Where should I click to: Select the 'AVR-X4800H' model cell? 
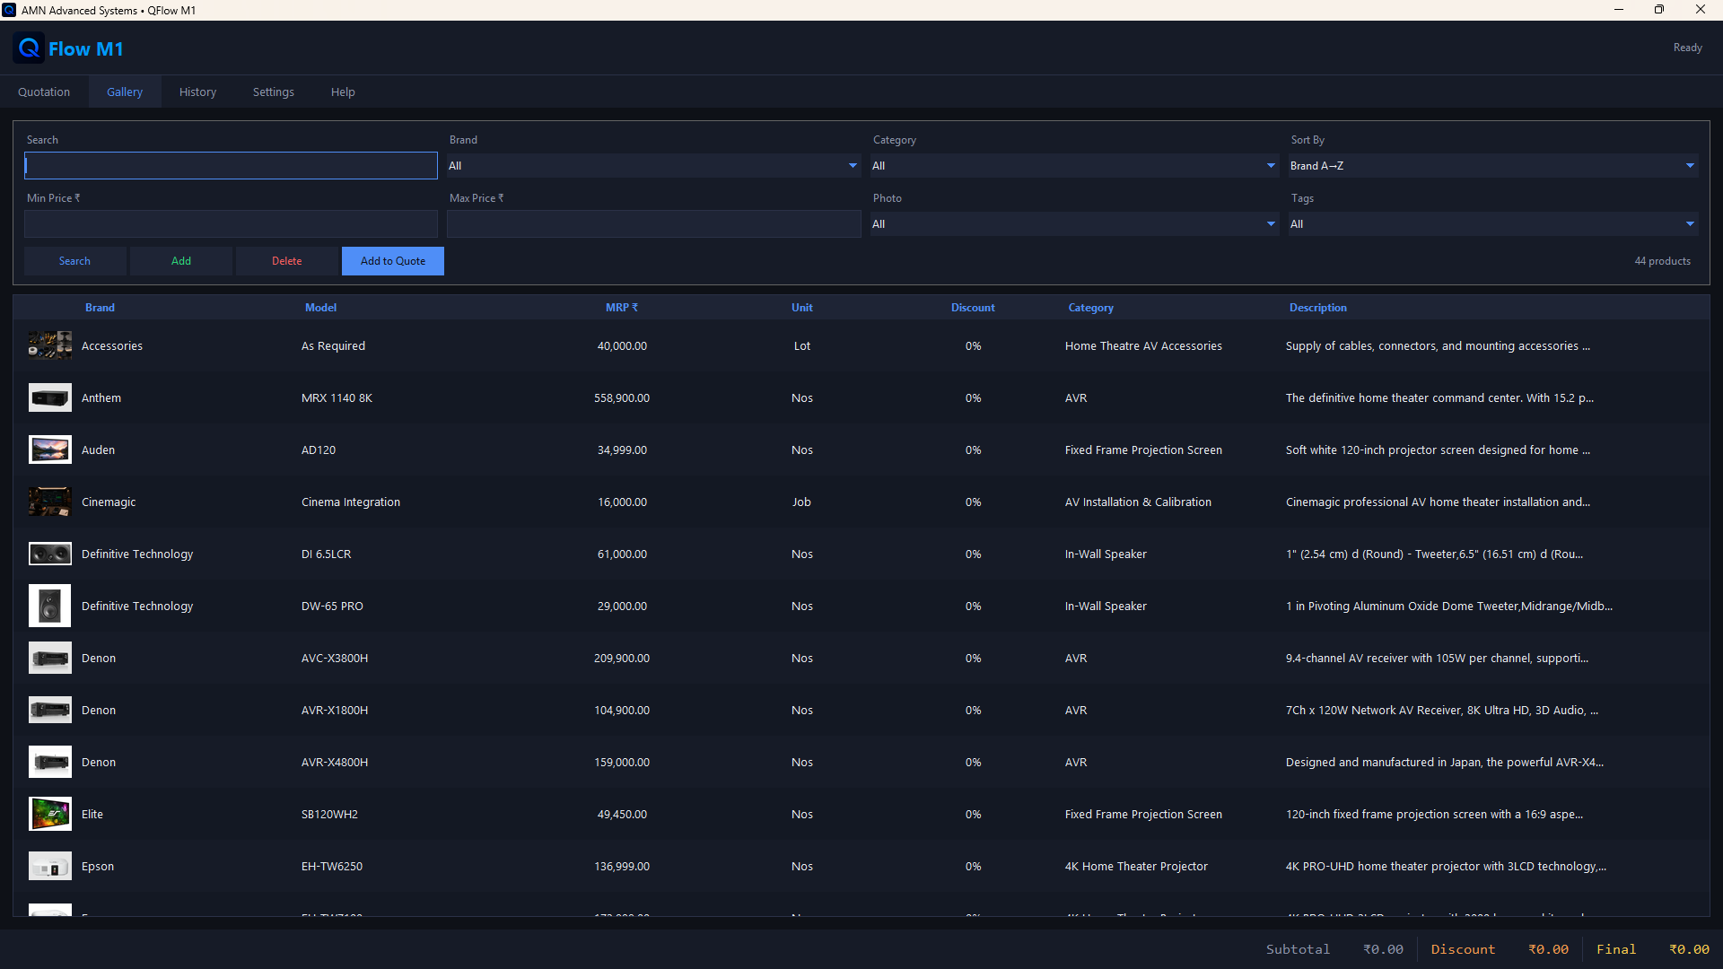(335, 762)
